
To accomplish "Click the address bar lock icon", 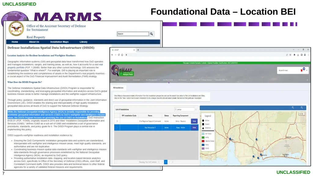I will click(126, 55).
